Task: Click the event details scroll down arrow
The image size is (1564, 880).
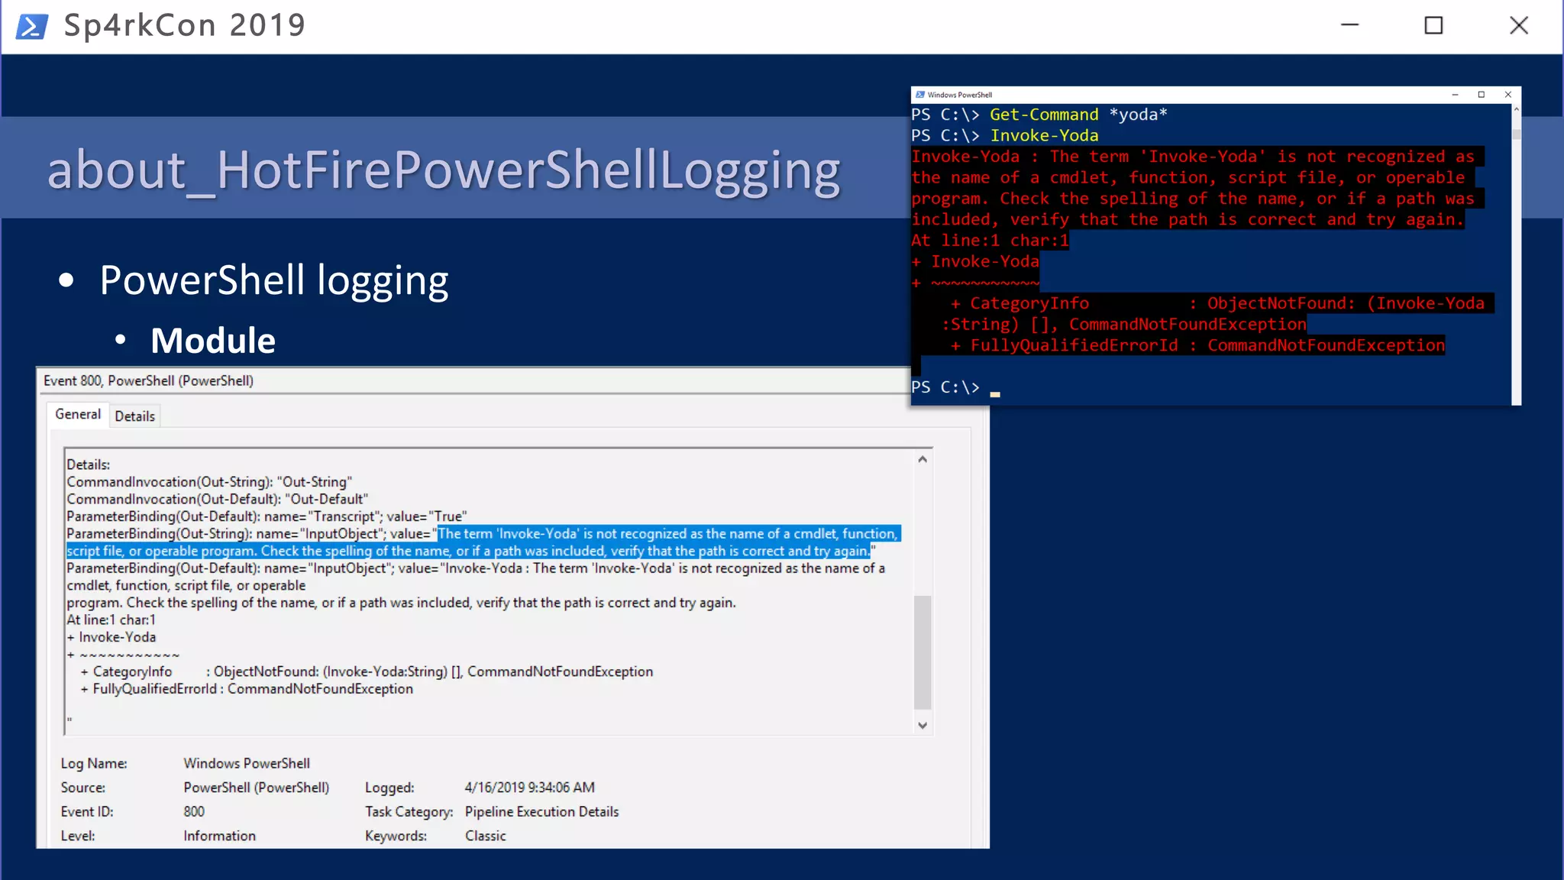Action: coord(923,725)
